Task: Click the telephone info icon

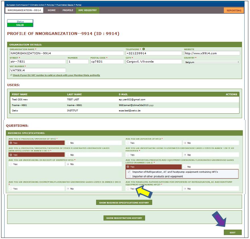Action: pos(144,49)
